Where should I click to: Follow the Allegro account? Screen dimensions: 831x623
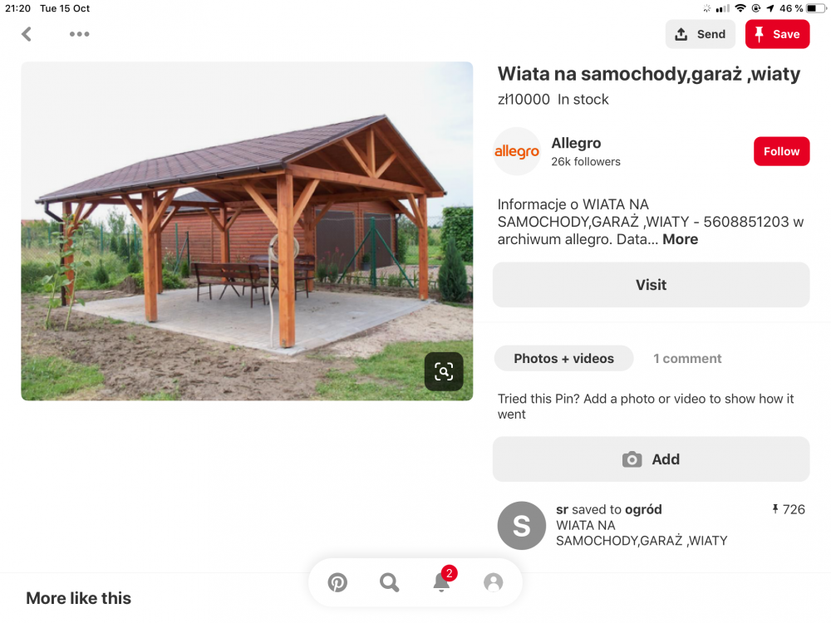pyautogui.click(x=781, y=151)
